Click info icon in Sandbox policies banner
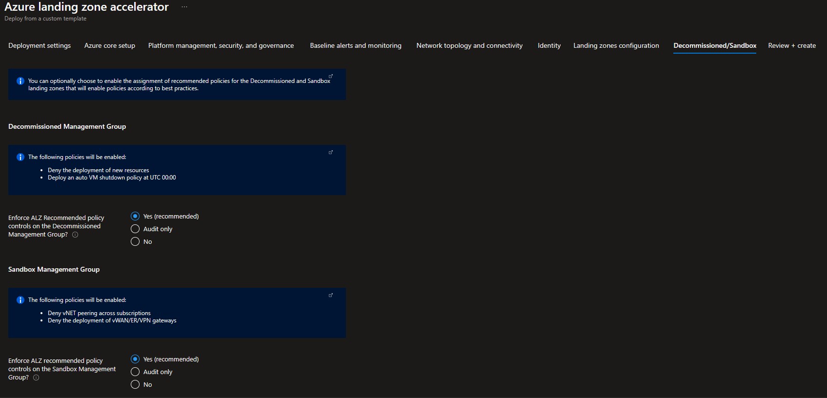827x398 pixels. 20,300
